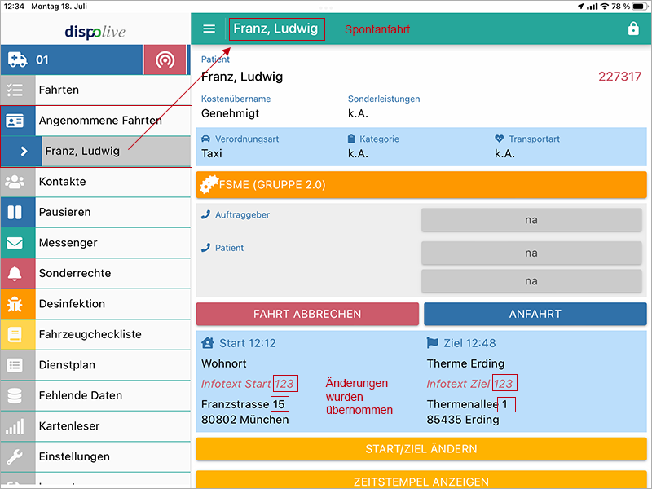Tap the lock icon in header
This screenshot has height=489, width=652.
click(x=633, y=29)
